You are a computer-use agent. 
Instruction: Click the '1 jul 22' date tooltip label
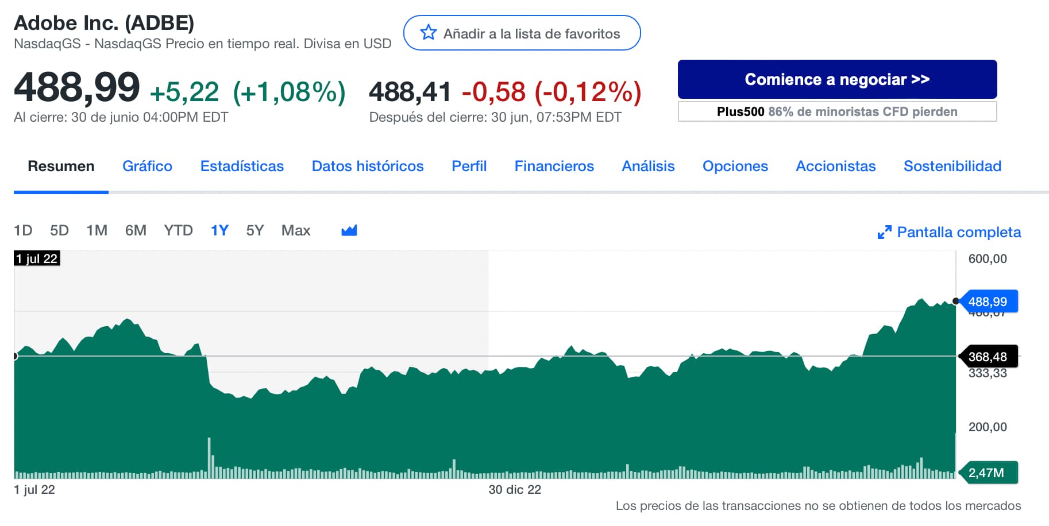(x=37, y=258)
